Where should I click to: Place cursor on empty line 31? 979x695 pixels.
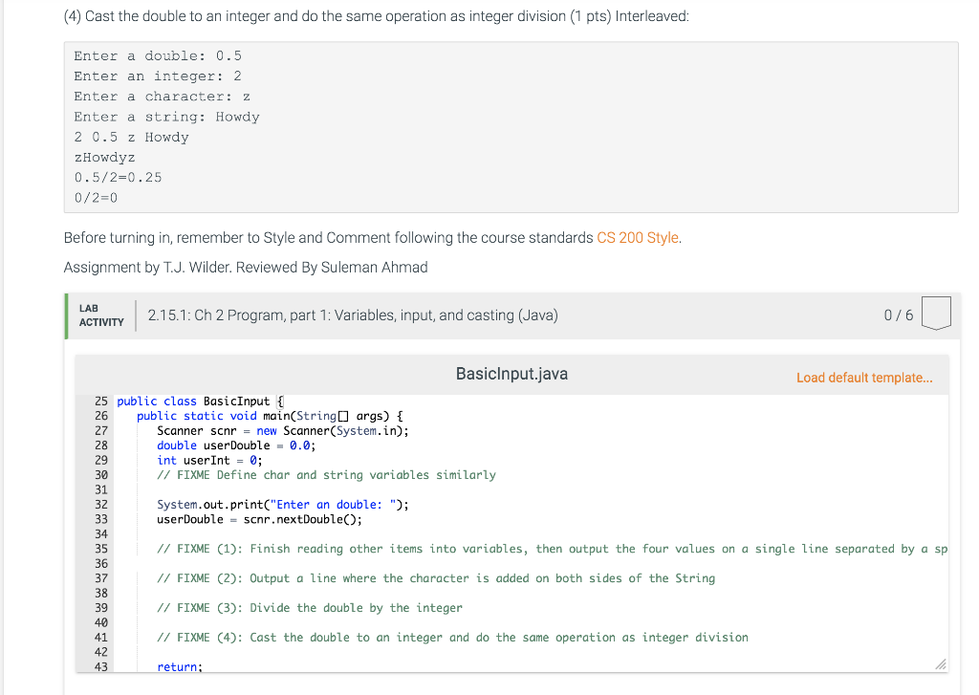[531, 490]
